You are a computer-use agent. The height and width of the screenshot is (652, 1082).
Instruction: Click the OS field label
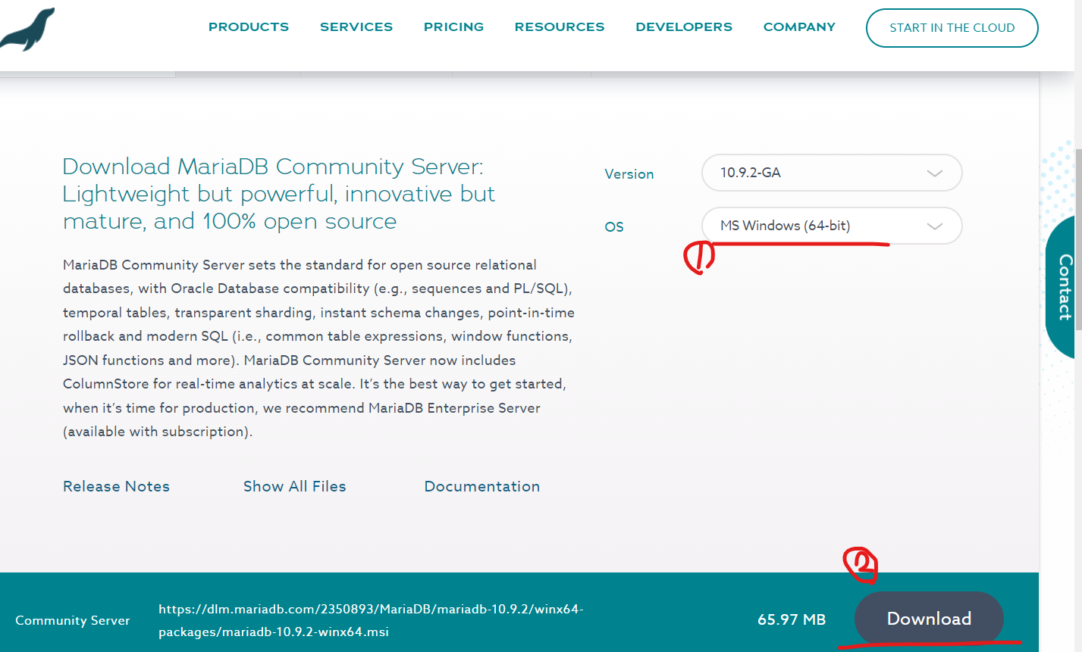[614, 226]
